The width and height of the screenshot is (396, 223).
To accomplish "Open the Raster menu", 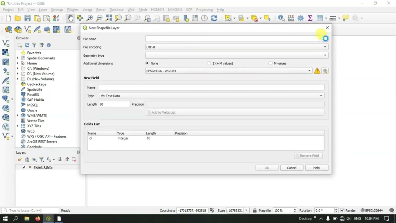I will coord(101,10).
